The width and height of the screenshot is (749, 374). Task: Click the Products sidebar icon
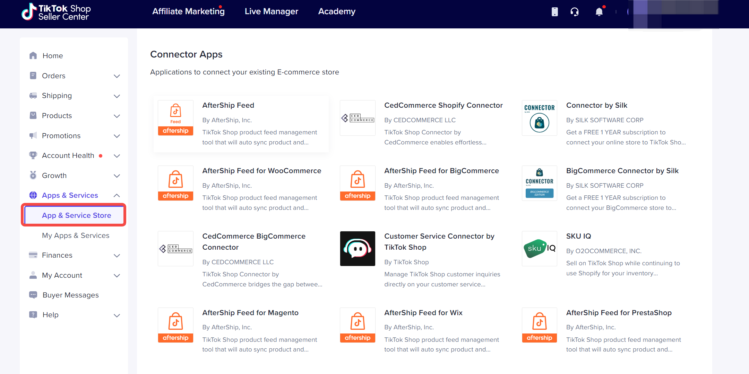33,115
